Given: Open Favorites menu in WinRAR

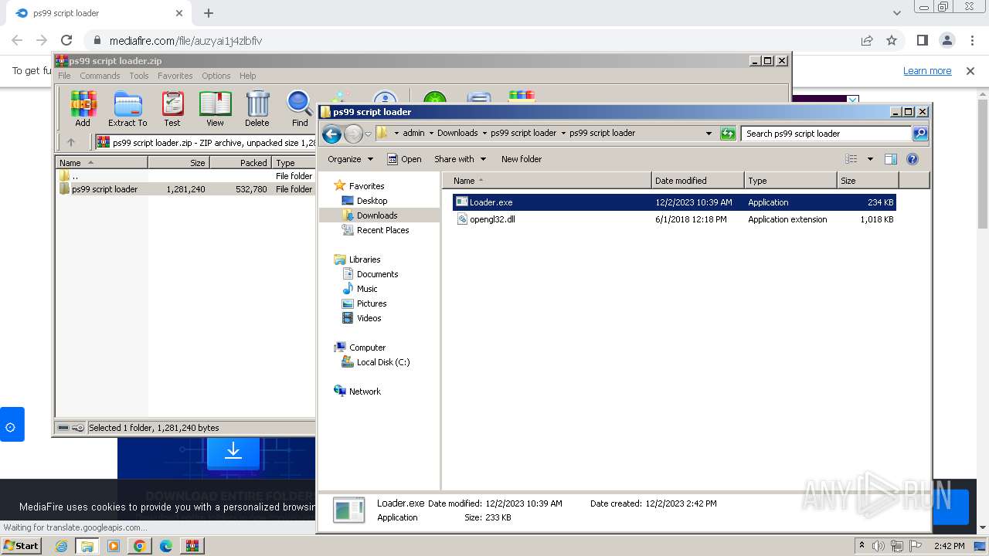Looking at the screenshot, I should (x=175, y=76).
